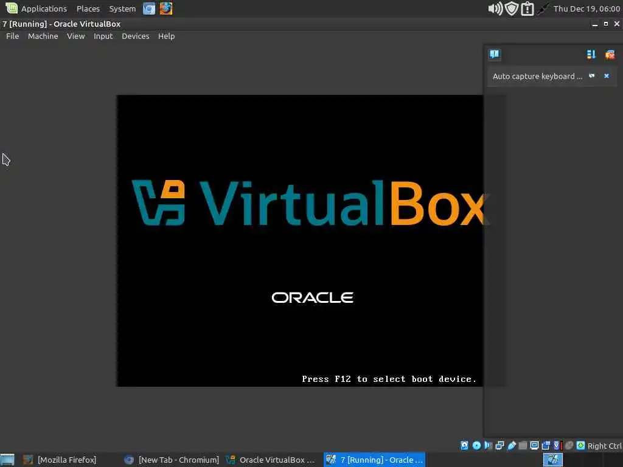Viewport: 623px width, 467px height.
Task: Click the Linux Mint logo icon
Action: tap(11, 8)
